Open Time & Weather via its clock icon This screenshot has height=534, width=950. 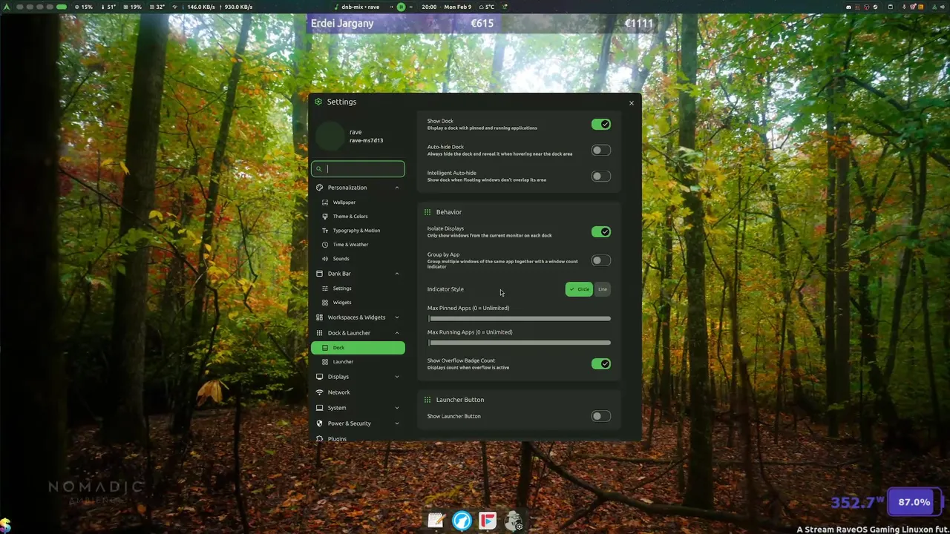coord(325,245)
